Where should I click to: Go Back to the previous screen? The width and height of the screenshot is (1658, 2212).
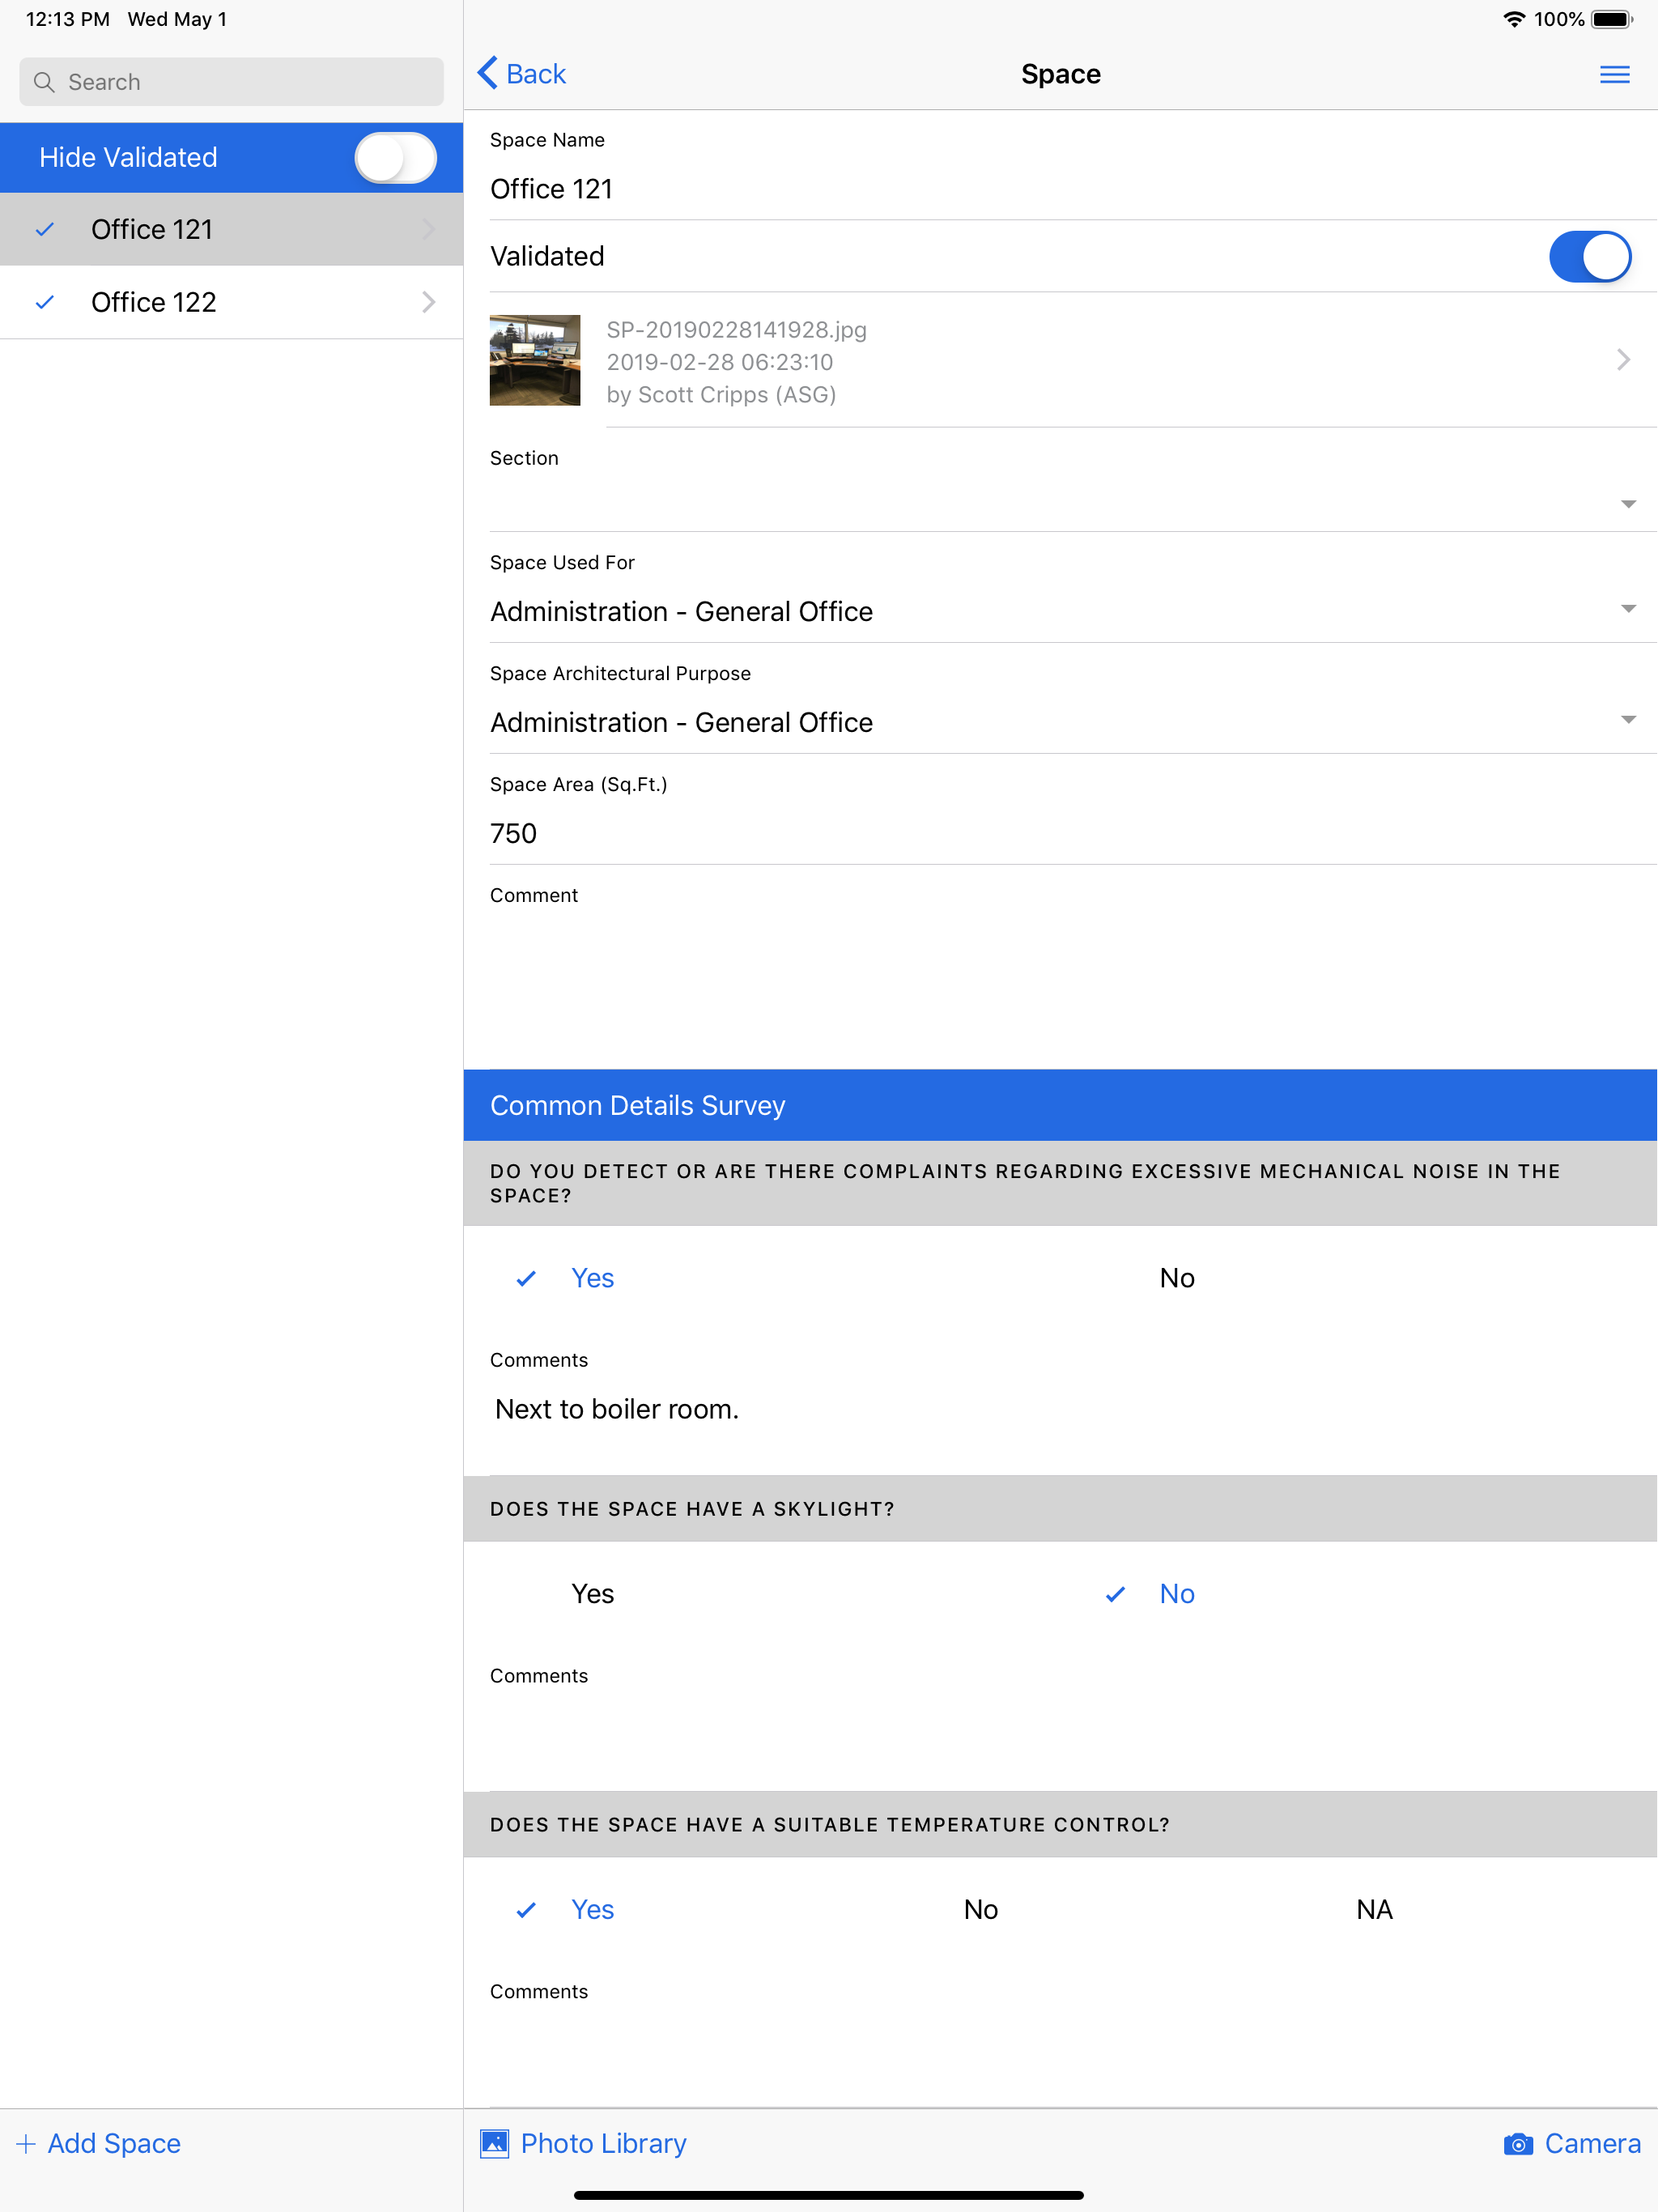click(522, 74)
